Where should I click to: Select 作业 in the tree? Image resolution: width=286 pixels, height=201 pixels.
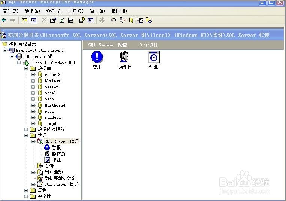click(57, 160)
